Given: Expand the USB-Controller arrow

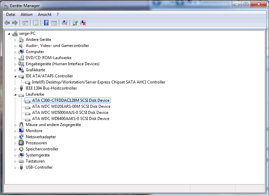Looking at the screenshot, I should tap(15, 168).
